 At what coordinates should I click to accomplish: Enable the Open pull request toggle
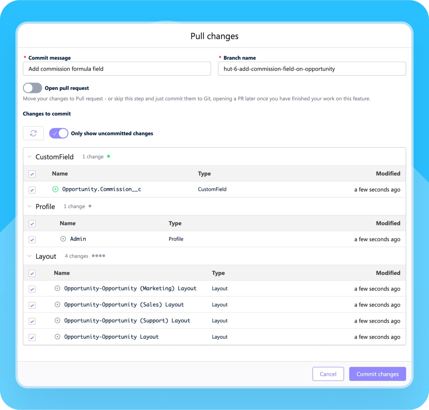[x=32, y=88]
